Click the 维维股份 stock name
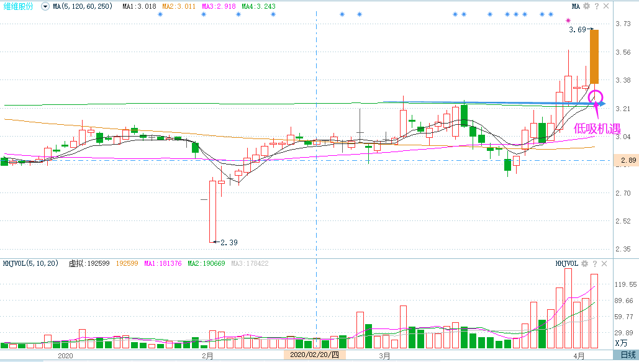 pos(19,7)
